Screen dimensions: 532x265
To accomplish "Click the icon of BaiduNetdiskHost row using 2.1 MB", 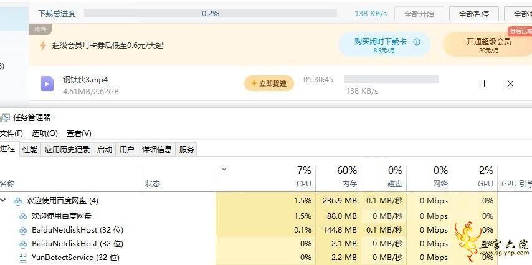I will pos(22,244).
